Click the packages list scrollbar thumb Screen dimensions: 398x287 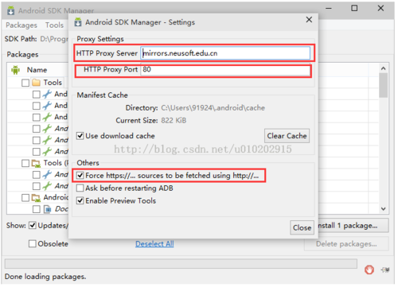coord(383,86)
